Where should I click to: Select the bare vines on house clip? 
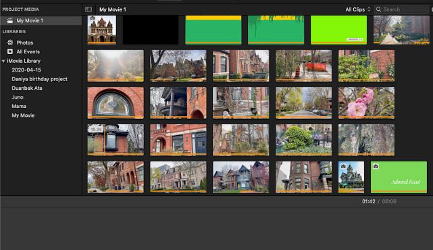(x=240, y=103)
